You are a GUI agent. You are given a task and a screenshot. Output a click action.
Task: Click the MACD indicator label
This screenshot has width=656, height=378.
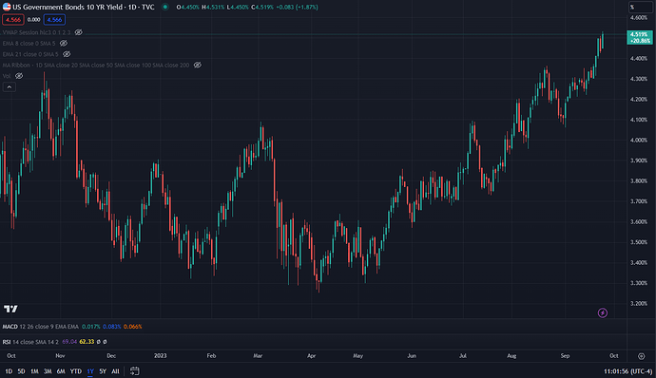[10, 327]
